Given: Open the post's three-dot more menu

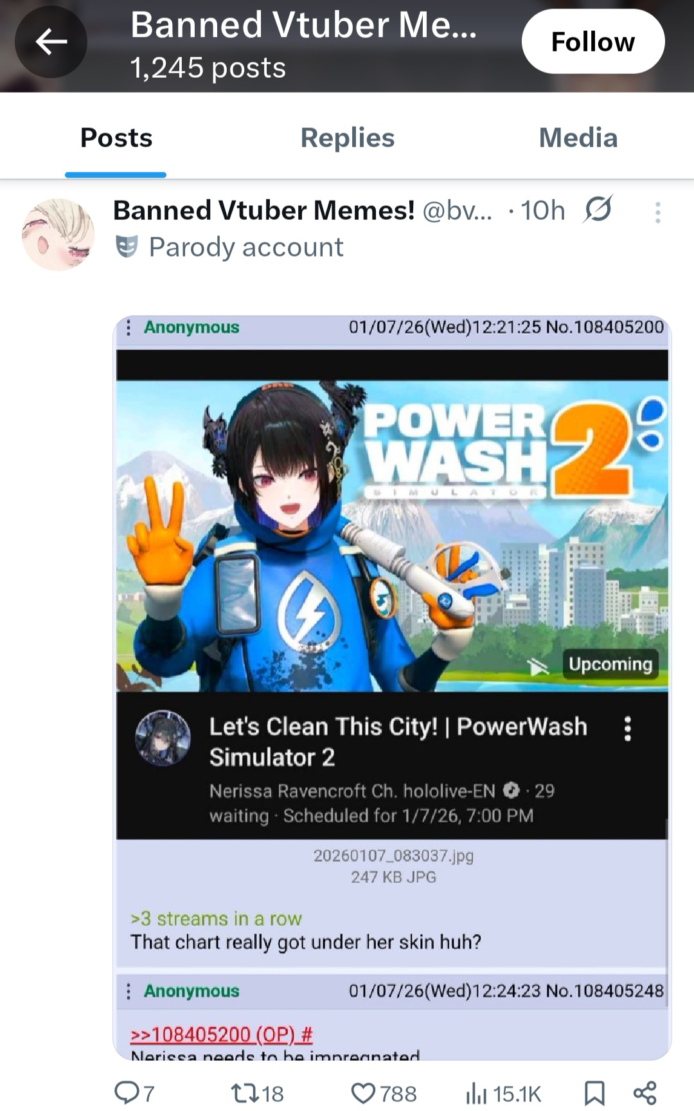Looking at the screenshot, I should (657, 212).
